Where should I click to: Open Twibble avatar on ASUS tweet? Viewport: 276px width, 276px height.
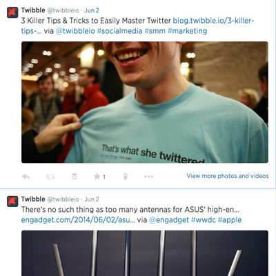coord(12,201)
